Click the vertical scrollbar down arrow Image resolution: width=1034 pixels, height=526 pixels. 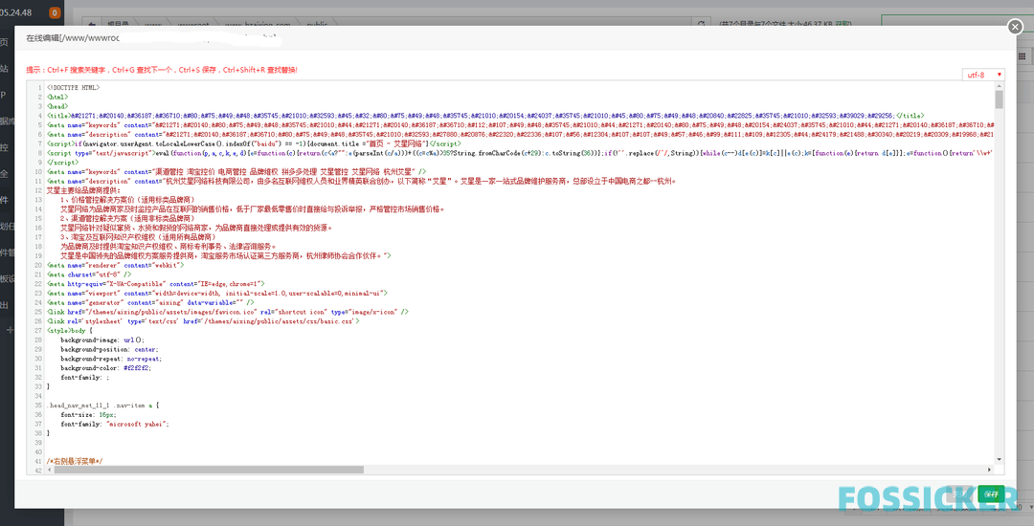(999, 459)
